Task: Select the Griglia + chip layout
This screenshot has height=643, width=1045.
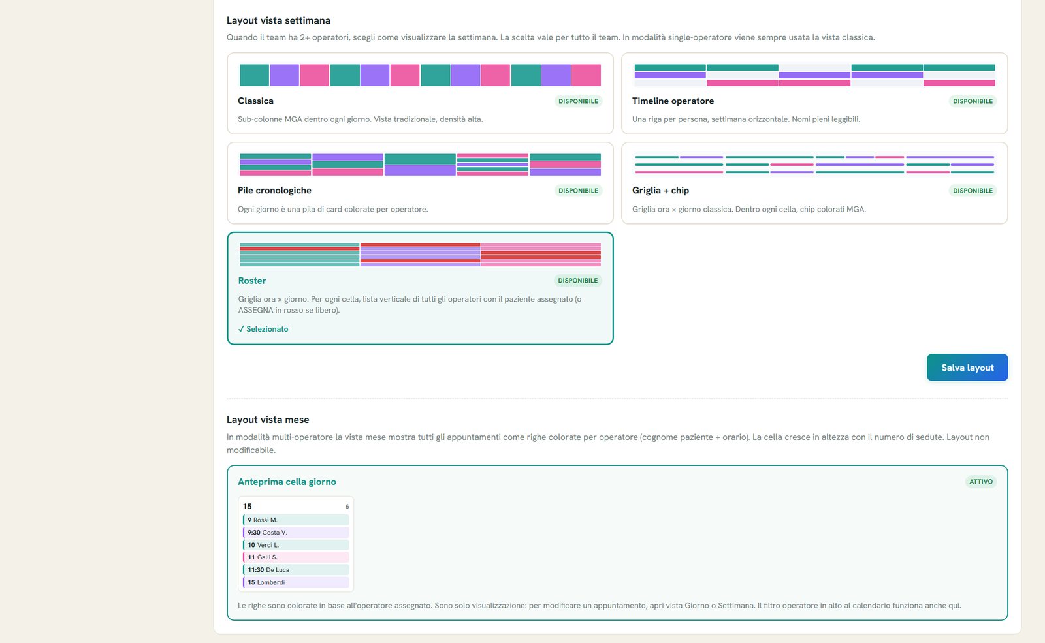Action: click(814, 183)
